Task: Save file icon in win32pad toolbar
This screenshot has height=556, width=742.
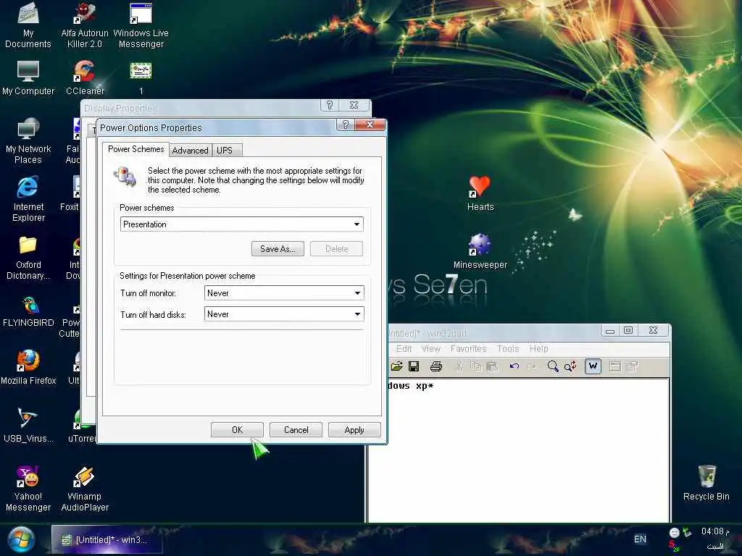Action: pyautogui.click(x=414, y=366)
